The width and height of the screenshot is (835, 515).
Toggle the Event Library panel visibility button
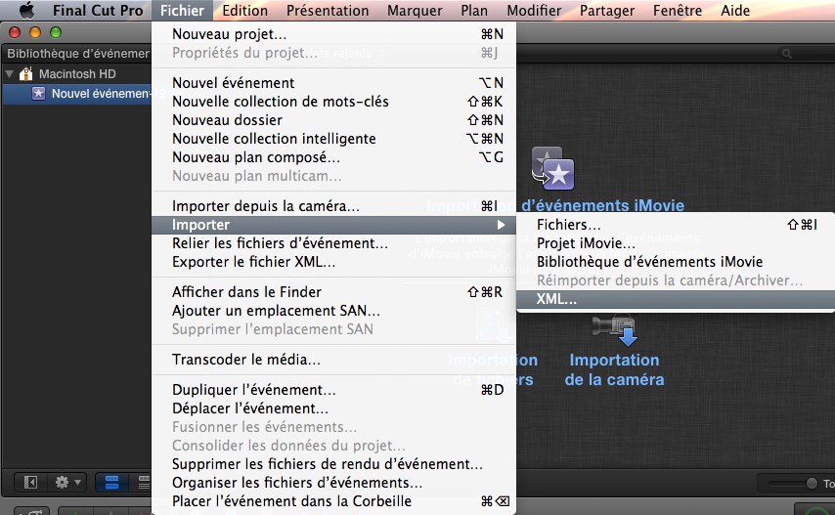(31, 482)
